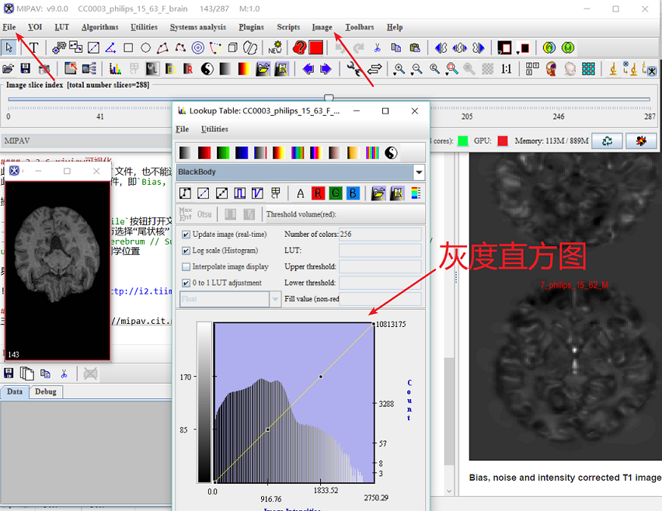Click the NEW VOI icon

[x=275, y=47]
